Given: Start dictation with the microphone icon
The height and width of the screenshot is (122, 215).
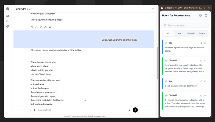Looking at the screenshot, I should coord(129,110).
